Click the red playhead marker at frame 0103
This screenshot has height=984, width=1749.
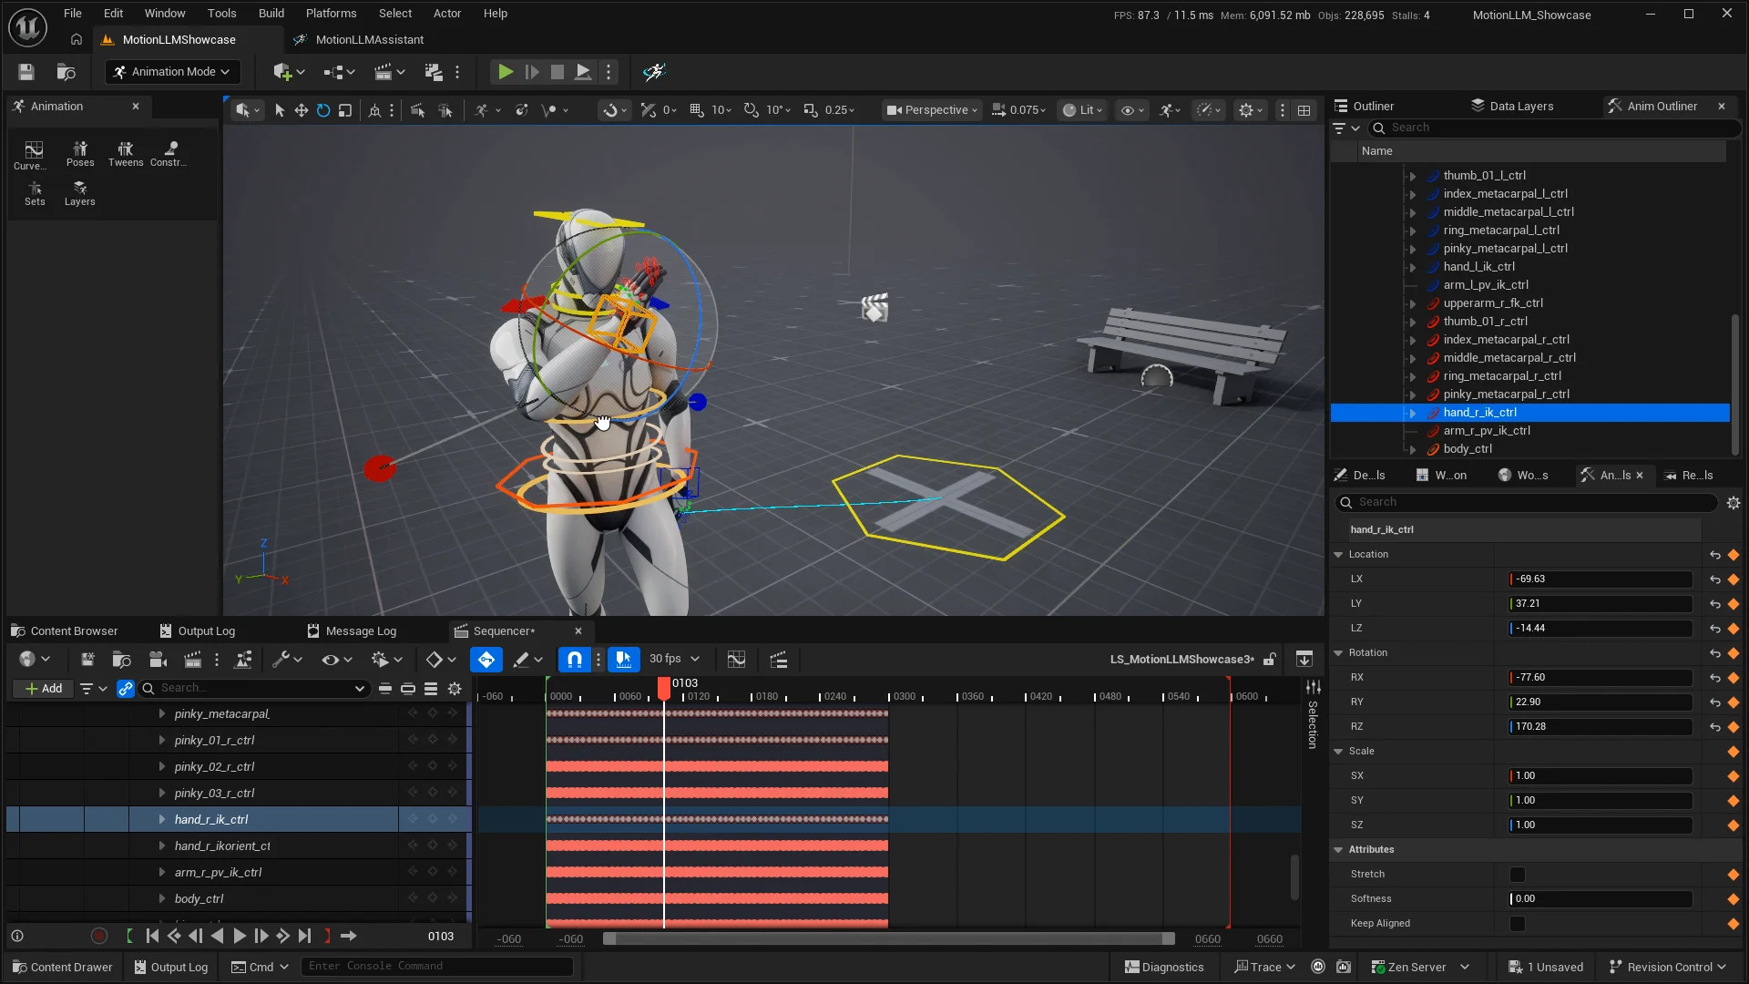coord(664,688)
